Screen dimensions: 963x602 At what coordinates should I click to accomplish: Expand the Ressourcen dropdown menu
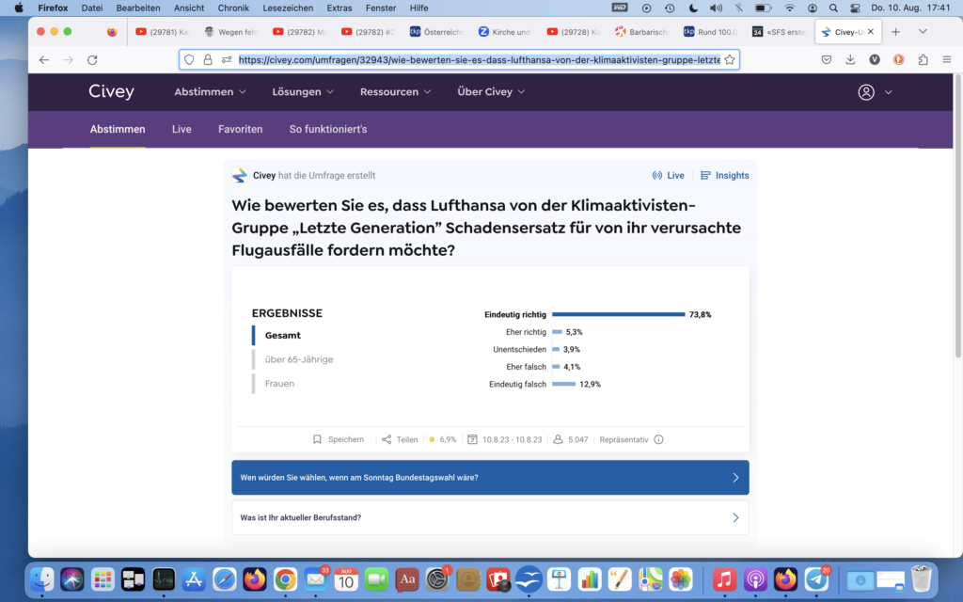coord(395,92)
